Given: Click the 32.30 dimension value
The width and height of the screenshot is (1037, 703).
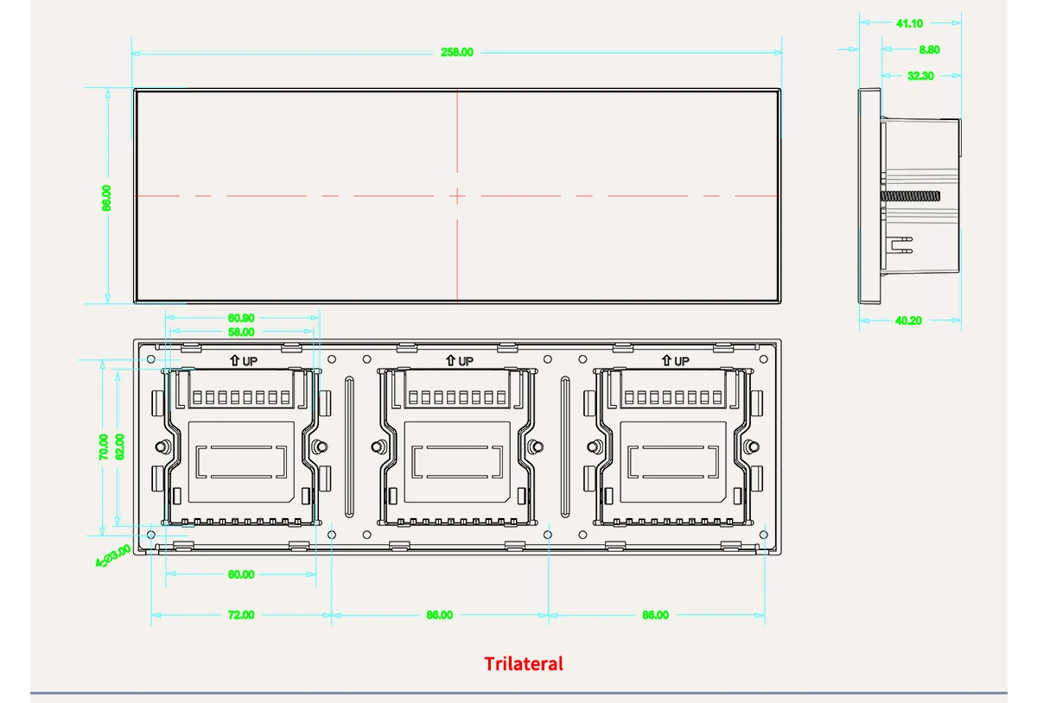Looking at the screenshot, I should (x=920, y=75).
